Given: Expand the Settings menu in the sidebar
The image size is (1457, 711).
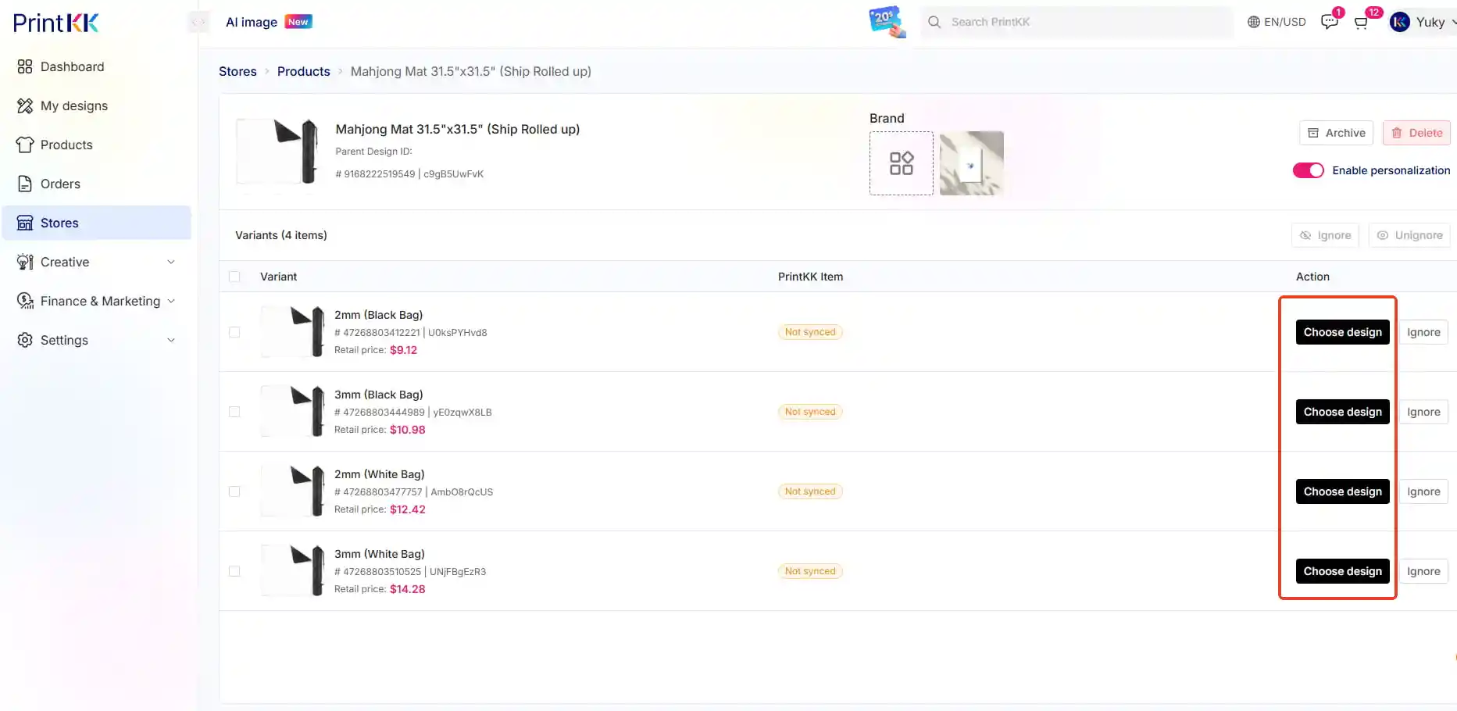Looking at the screenshot, I should 64,340.
